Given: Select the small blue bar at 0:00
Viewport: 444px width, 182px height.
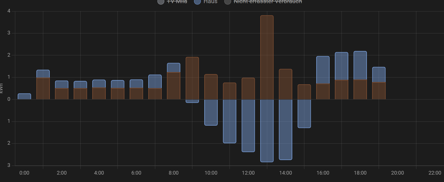Looking at the screenshot, I should [24, 97].
